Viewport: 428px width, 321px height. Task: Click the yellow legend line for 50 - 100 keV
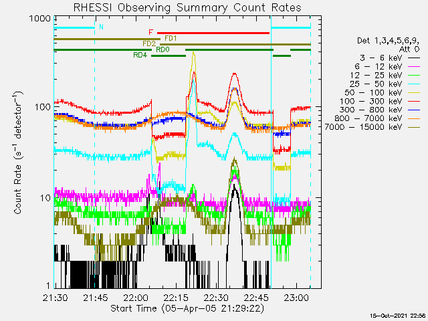414,93
